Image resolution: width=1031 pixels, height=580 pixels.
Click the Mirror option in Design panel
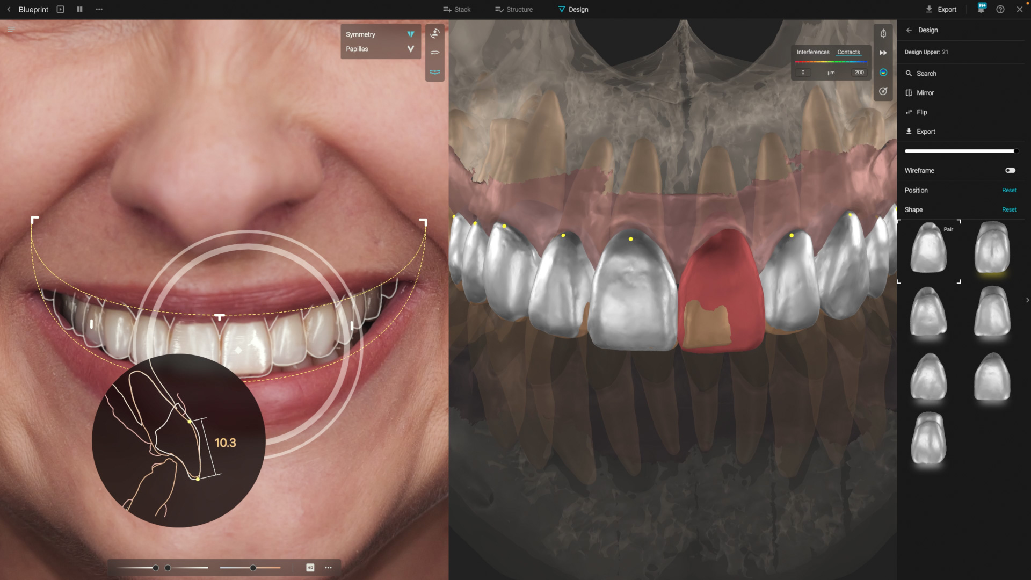(x=925, y=93)
